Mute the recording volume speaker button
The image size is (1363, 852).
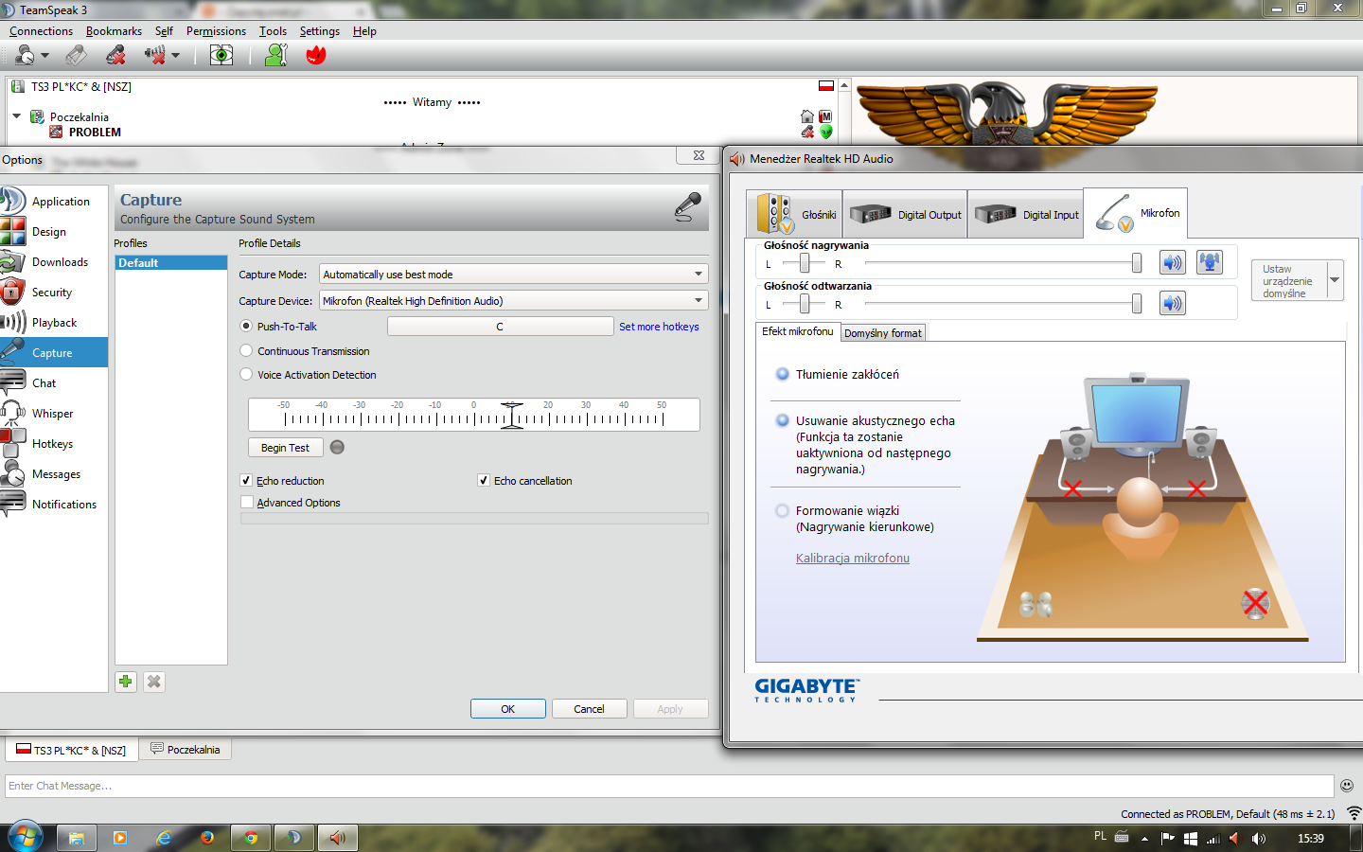point(1172,263)
